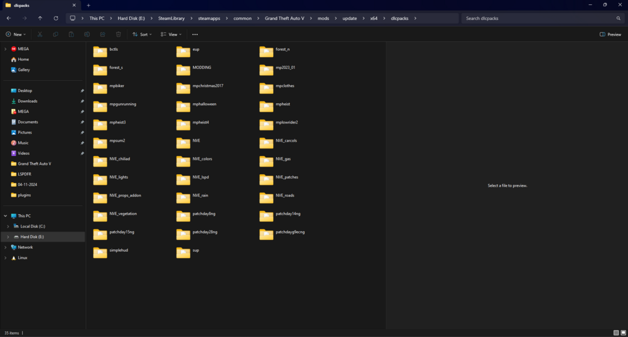The width and height of the screenshot is (628, 337).
Task: Navigate up one folder level
Action: pos(40,18)
